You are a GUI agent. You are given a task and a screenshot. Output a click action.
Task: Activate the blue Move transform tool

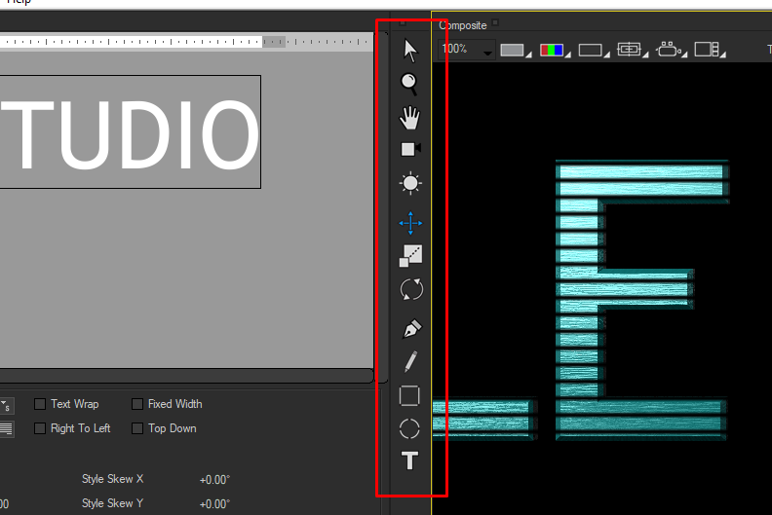tap(410, 223)
